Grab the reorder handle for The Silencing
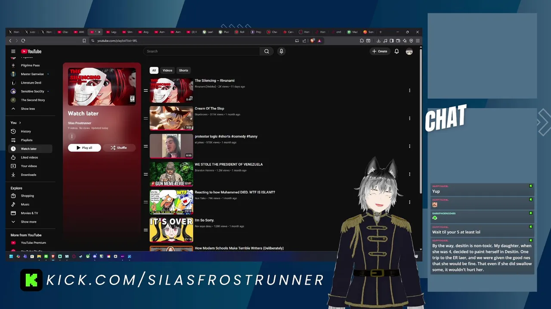This screenshot has width=551, height=309. point(145,91)
